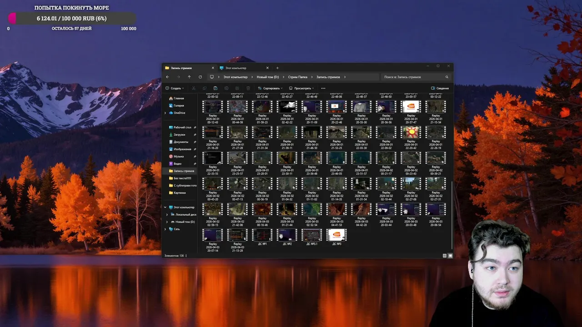Go back using the back arrow
582x327 pixels.
click(x=167, y=77)
